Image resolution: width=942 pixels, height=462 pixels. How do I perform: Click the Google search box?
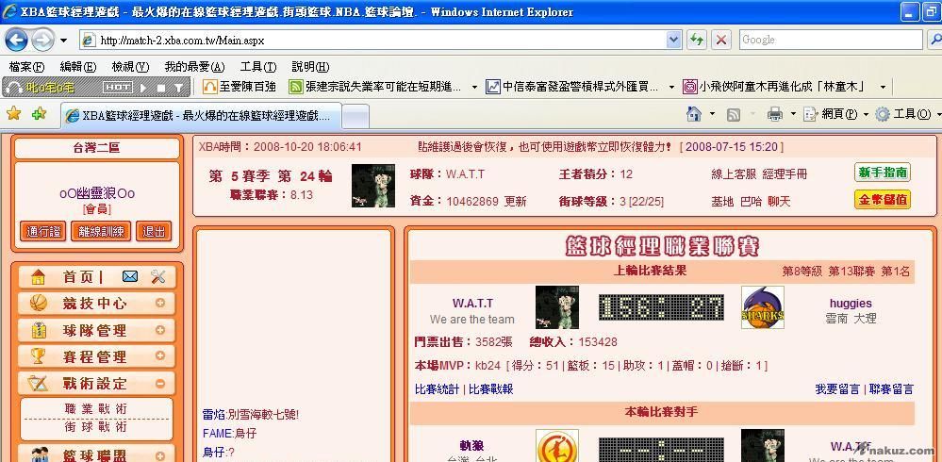tap(830, 40)
